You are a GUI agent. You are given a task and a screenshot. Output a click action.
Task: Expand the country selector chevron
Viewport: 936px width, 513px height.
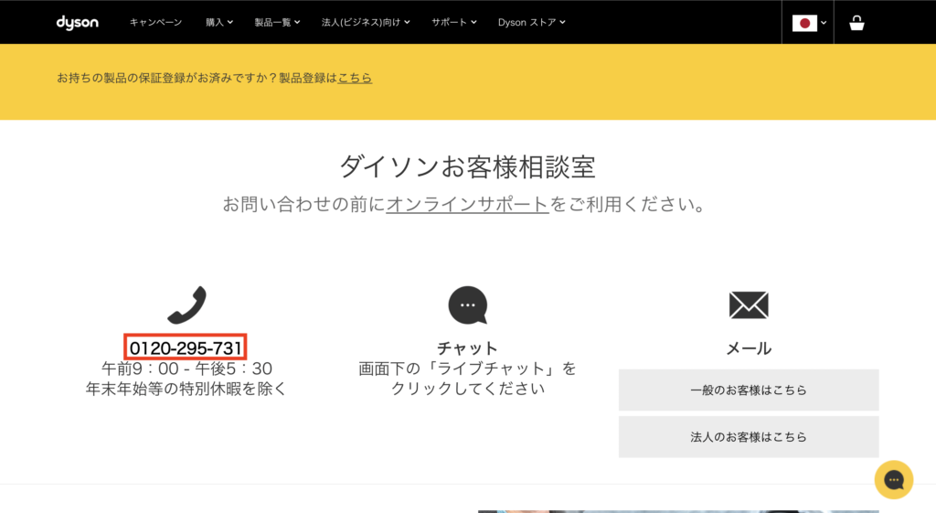pyautogui.click(x=824, y=23)
